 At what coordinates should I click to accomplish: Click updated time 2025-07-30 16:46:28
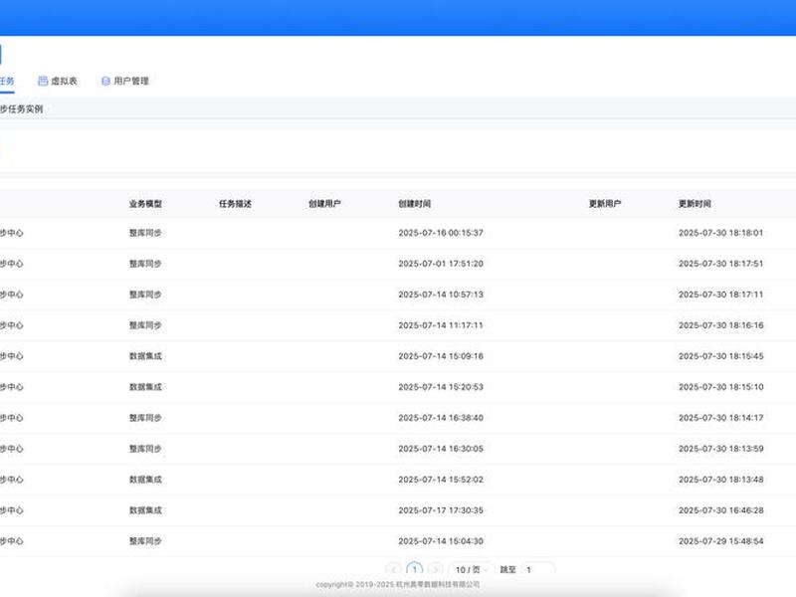coord(720,510)
